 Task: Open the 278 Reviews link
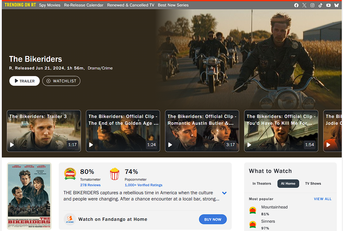(90, 185)
